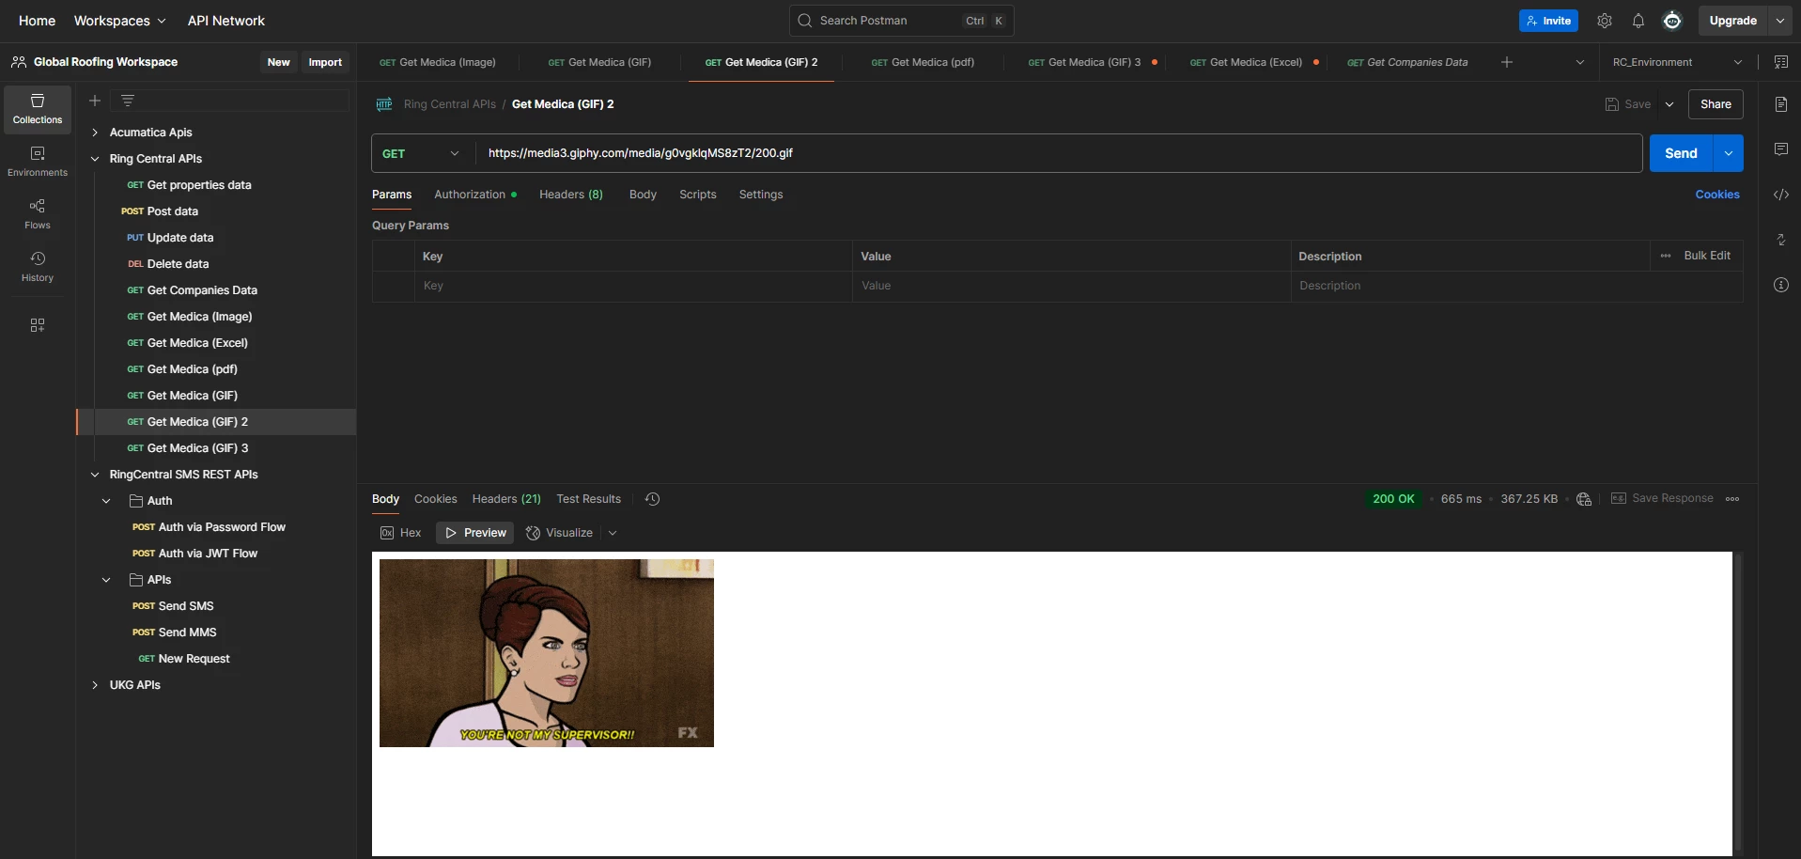Screen dimensions: 1801x859
Task: Add a new request tab with plus icon
Action: 1507,62
